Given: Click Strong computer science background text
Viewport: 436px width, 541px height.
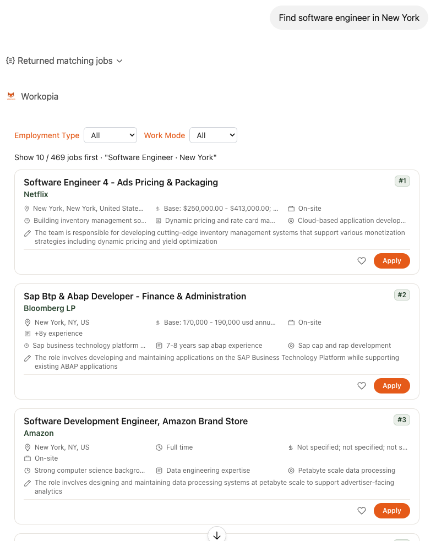Looking at the screenshot, I should pos(90,470).
